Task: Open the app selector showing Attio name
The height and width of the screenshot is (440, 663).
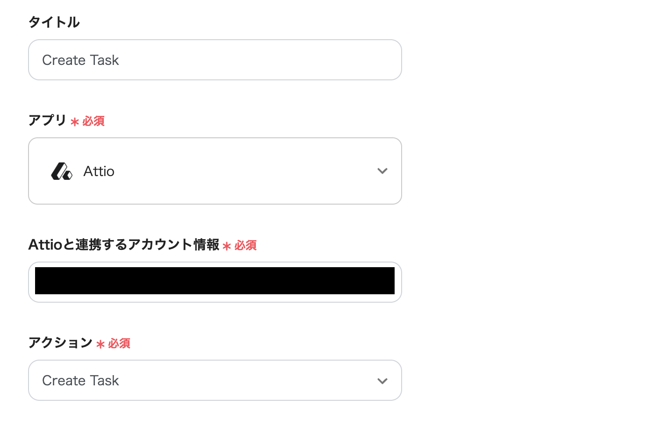Action: point(99,171)
